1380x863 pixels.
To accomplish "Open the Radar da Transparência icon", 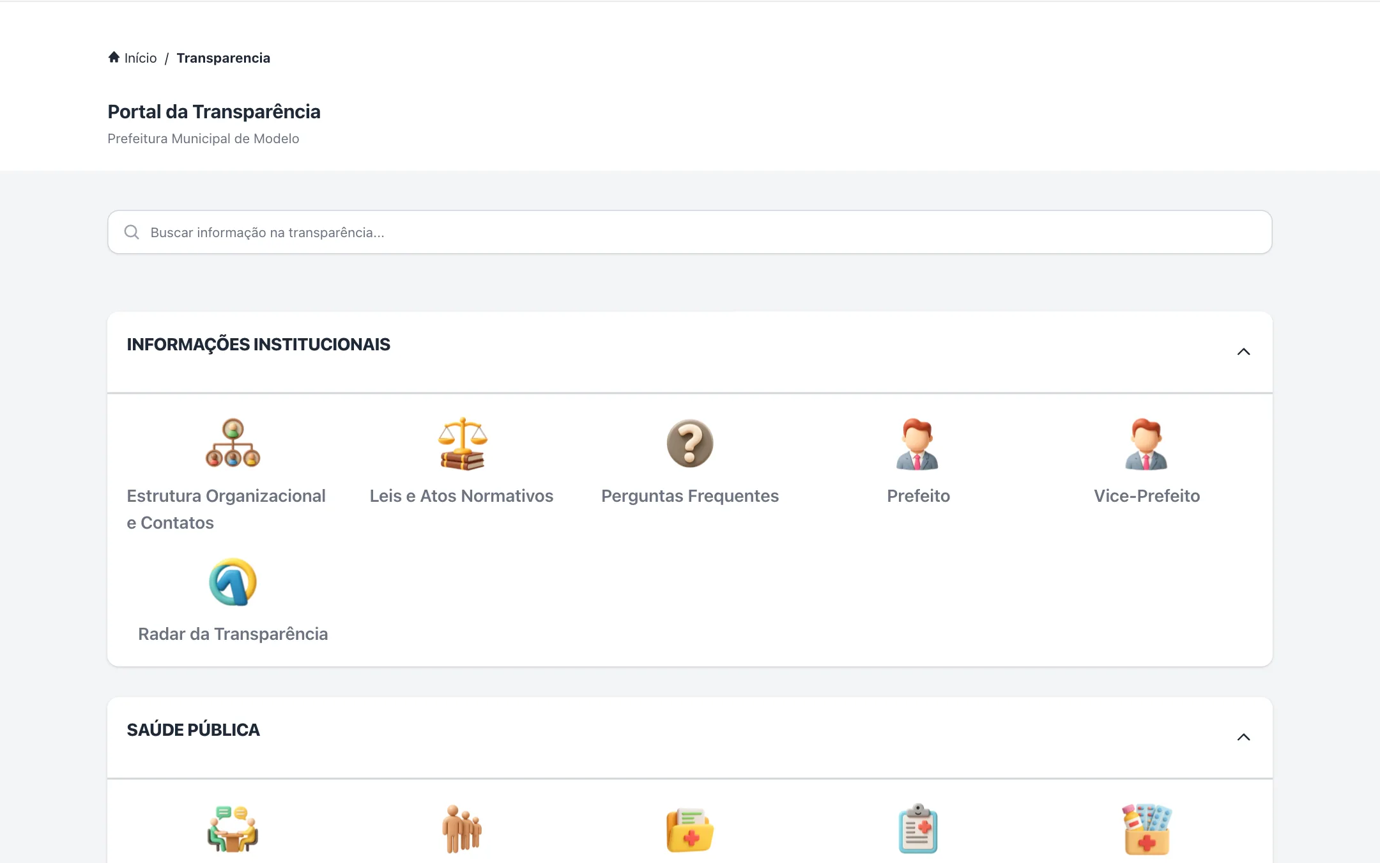I will 233,582.
